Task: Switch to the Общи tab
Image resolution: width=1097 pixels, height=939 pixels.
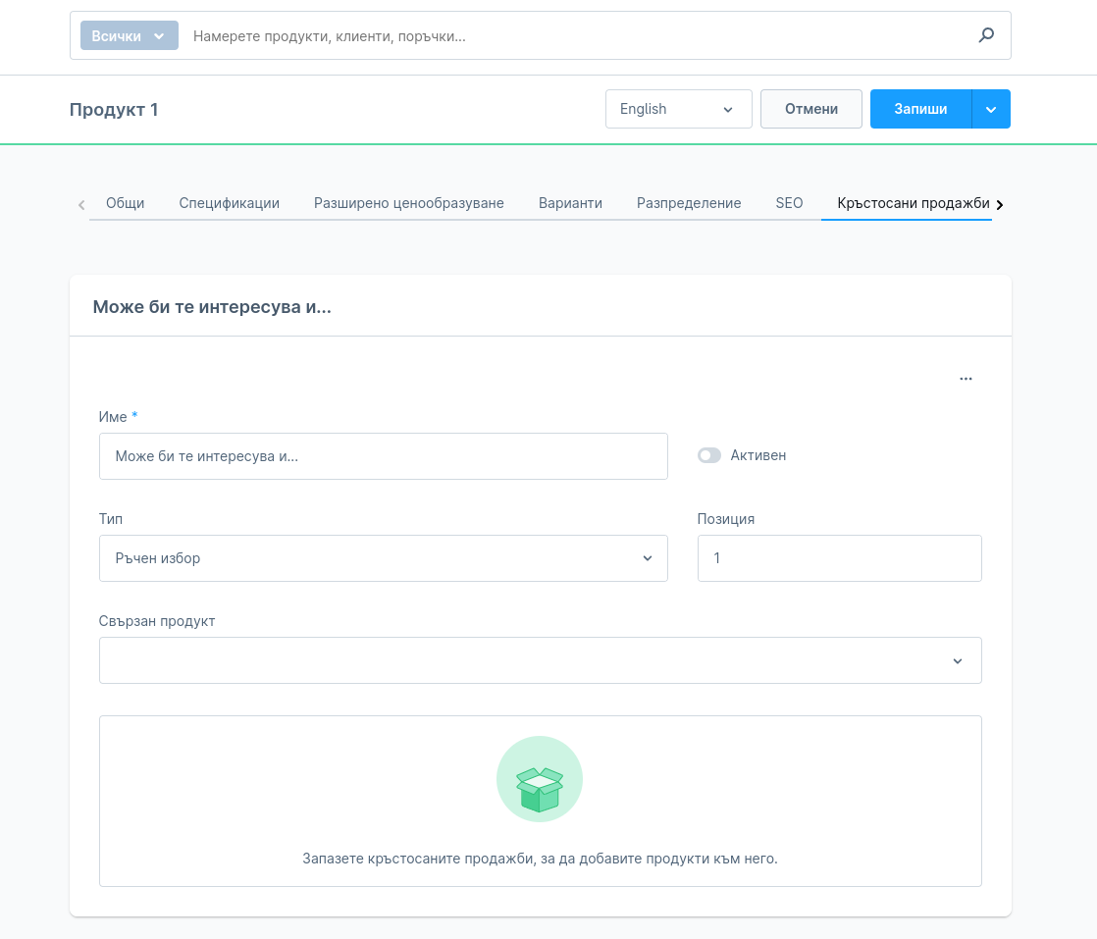Action: click(x=125, y=203)
